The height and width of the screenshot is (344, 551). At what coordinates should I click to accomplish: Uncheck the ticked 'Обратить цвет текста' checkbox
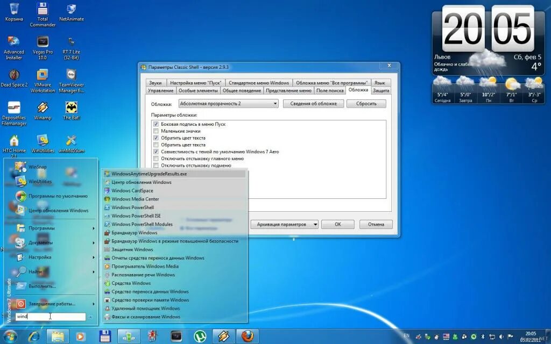[x=156, y=138]
